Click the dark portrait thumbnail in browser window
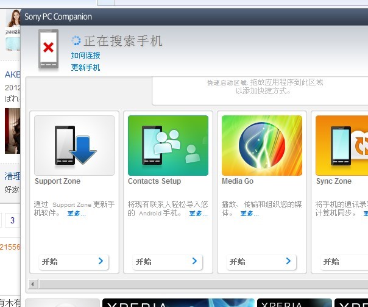368x307 pixels. 12,131
